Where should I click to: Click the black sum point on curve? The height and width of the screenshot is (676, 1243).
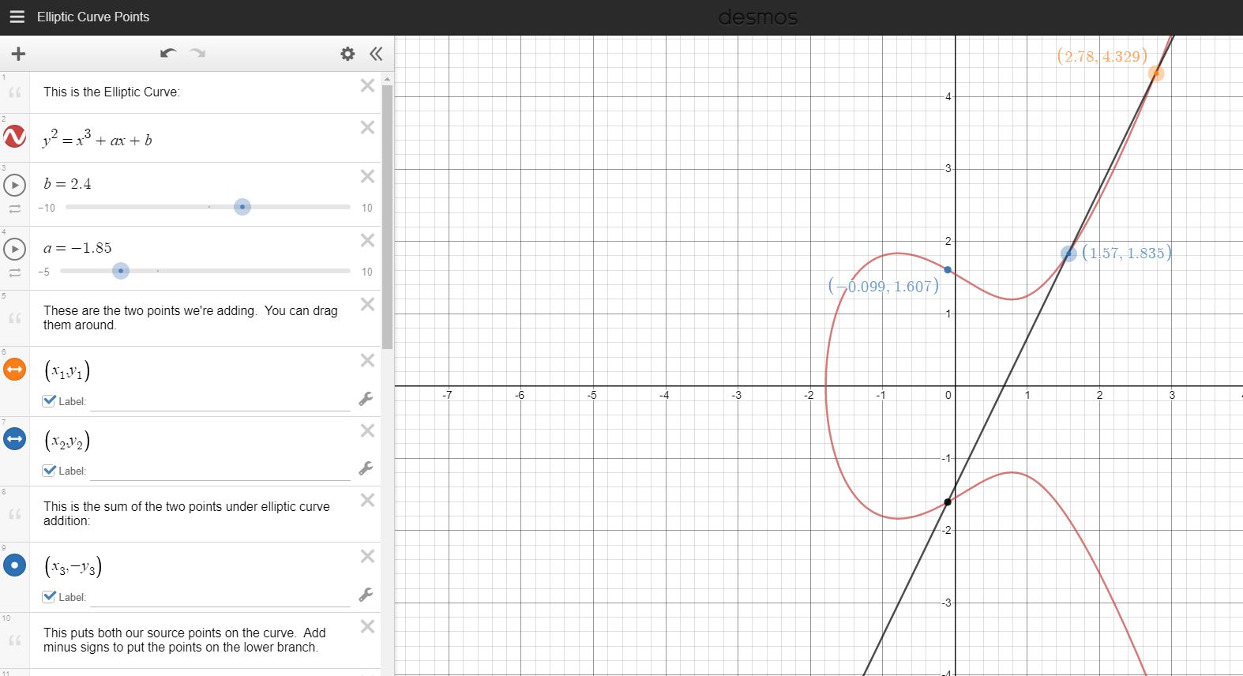click(x=948, y=502)
